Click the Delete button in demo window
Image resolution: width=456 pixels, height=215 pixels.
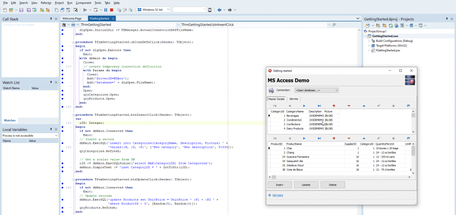333,185
